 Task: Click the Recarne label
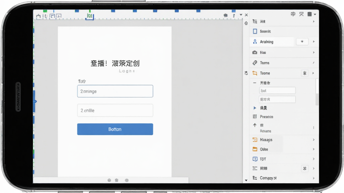265,131
